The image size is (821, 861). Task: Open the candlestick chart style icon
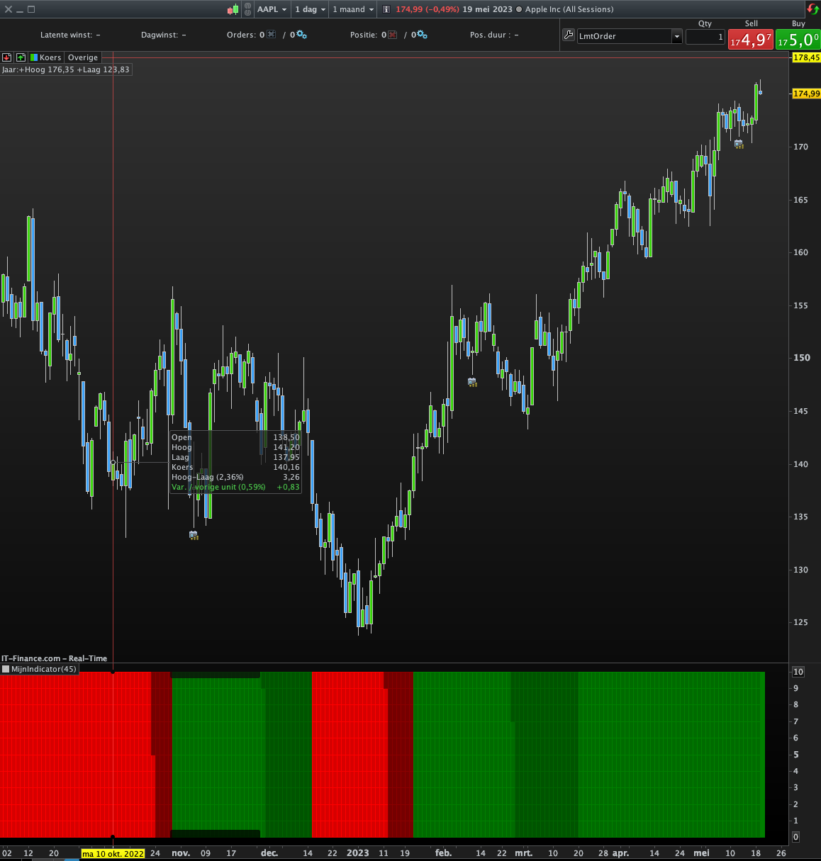pyautogui.click(x=233, y=9)
